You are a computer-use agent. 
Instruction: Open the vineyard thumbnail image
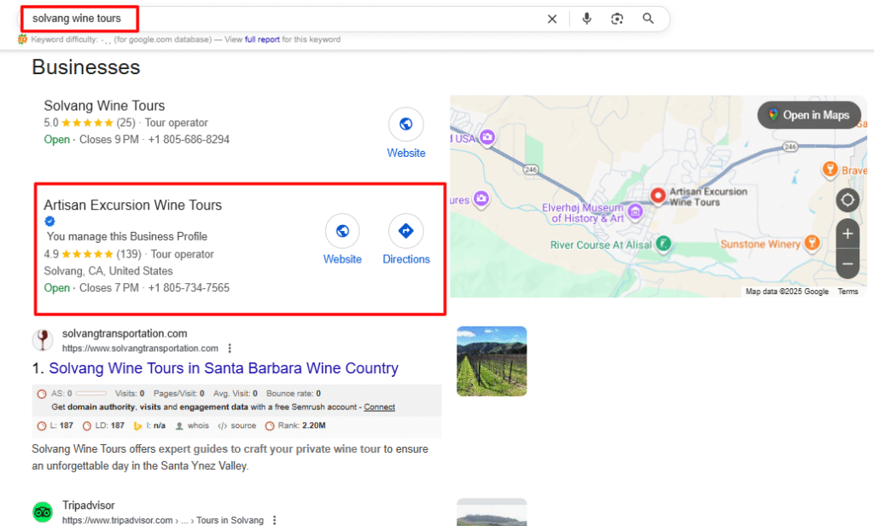click(x=492, y=361)
